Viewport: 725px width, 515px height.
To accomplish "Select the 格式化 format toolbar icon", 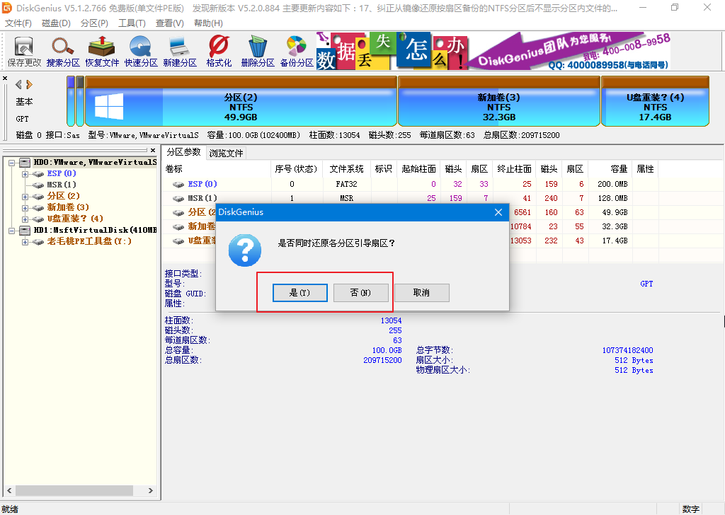I will tap(219, 52).
